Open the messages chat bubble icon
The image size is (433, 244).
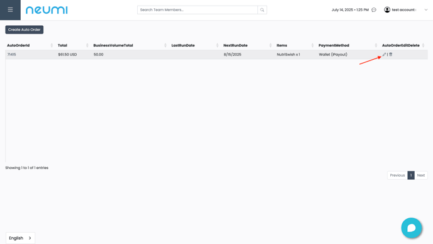pyautogui.click(x=374, y=10)
